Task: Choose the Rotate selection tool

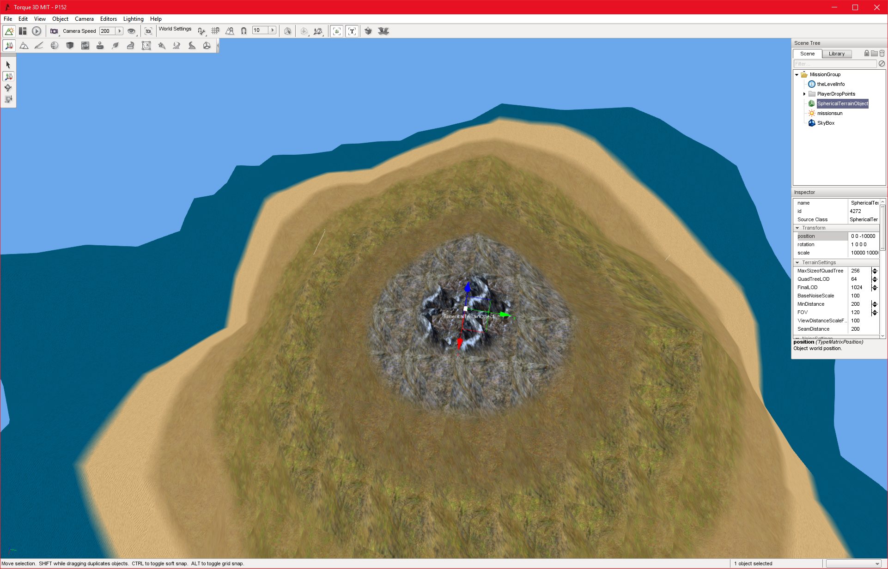Action: (8, 87)
